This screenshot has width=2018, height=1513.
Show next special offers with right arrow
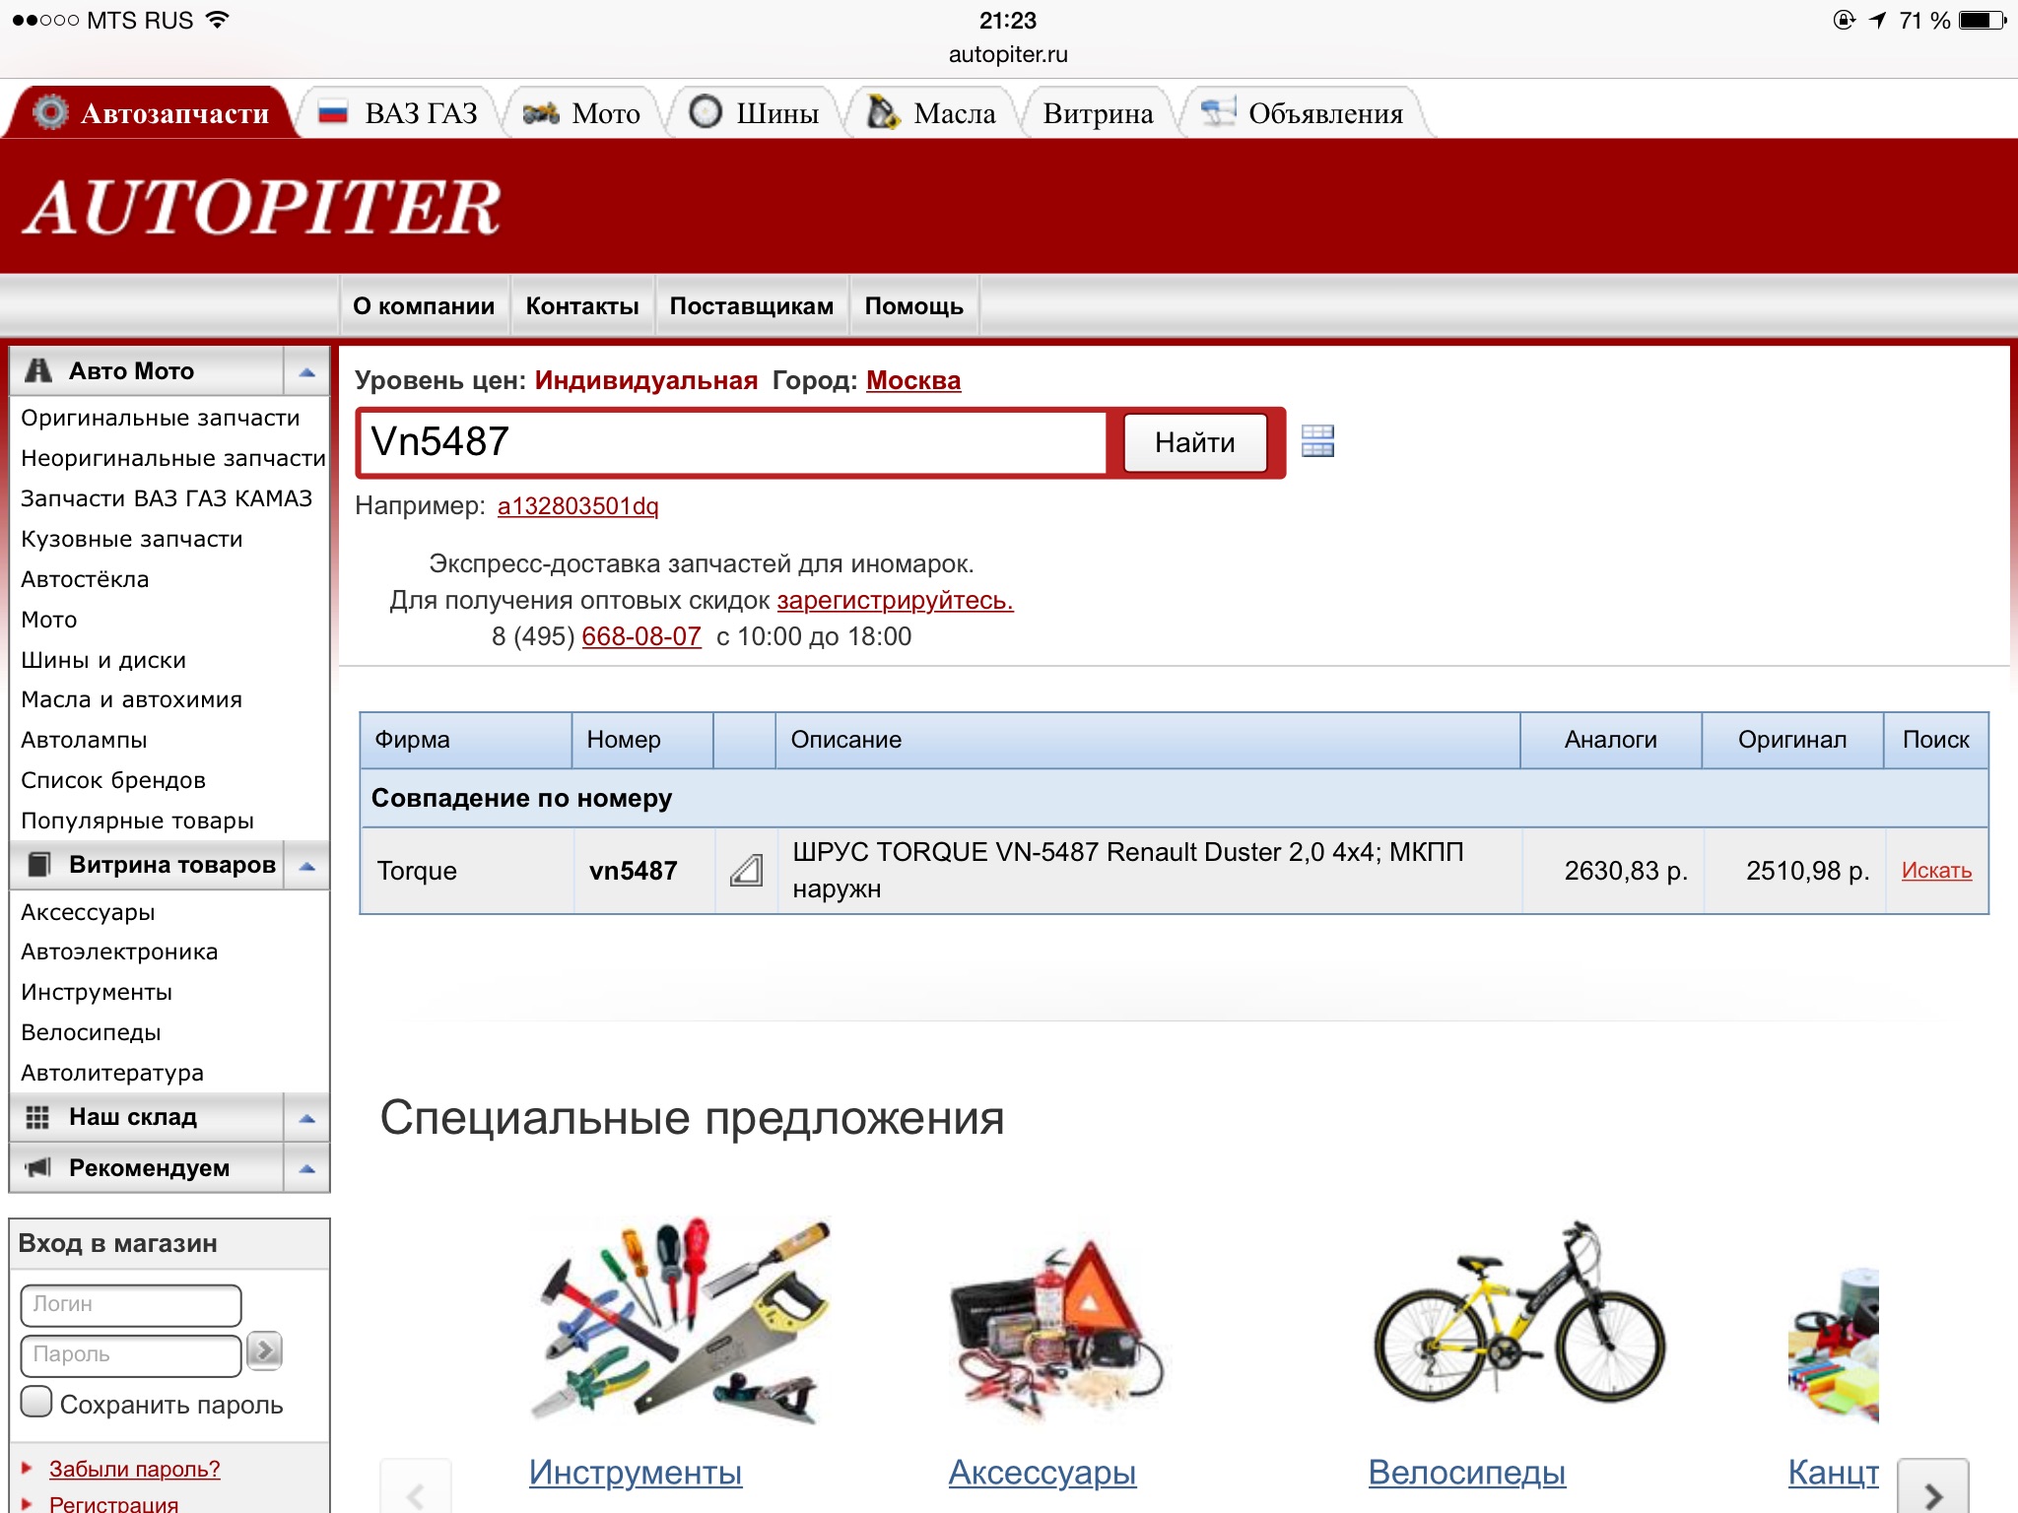click(1932, 1487)
